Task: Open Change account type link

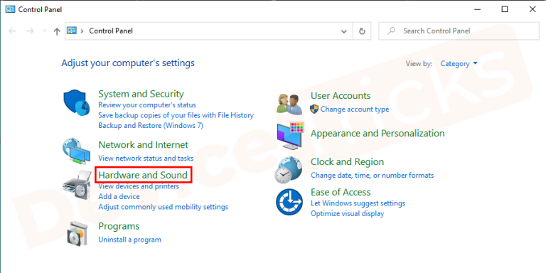Action: pos(355,109)
